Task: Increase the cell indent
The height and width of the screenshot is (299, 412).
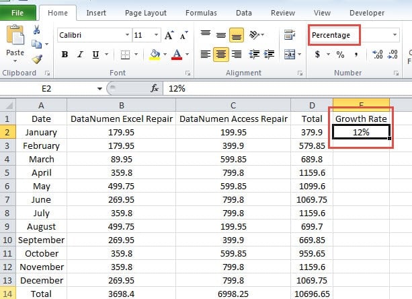Action: click(269, 55)
